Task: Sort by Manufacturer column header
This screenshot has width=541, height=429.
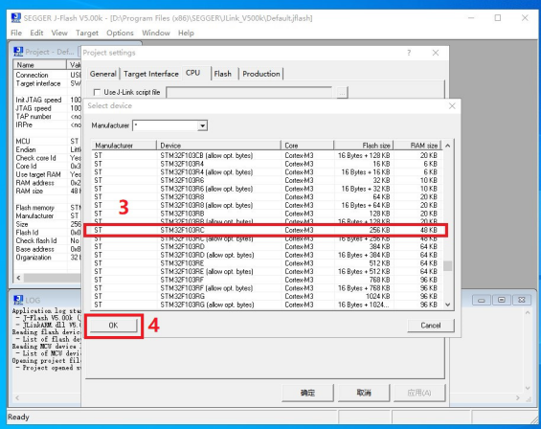Action: click(x=124, y=146)
